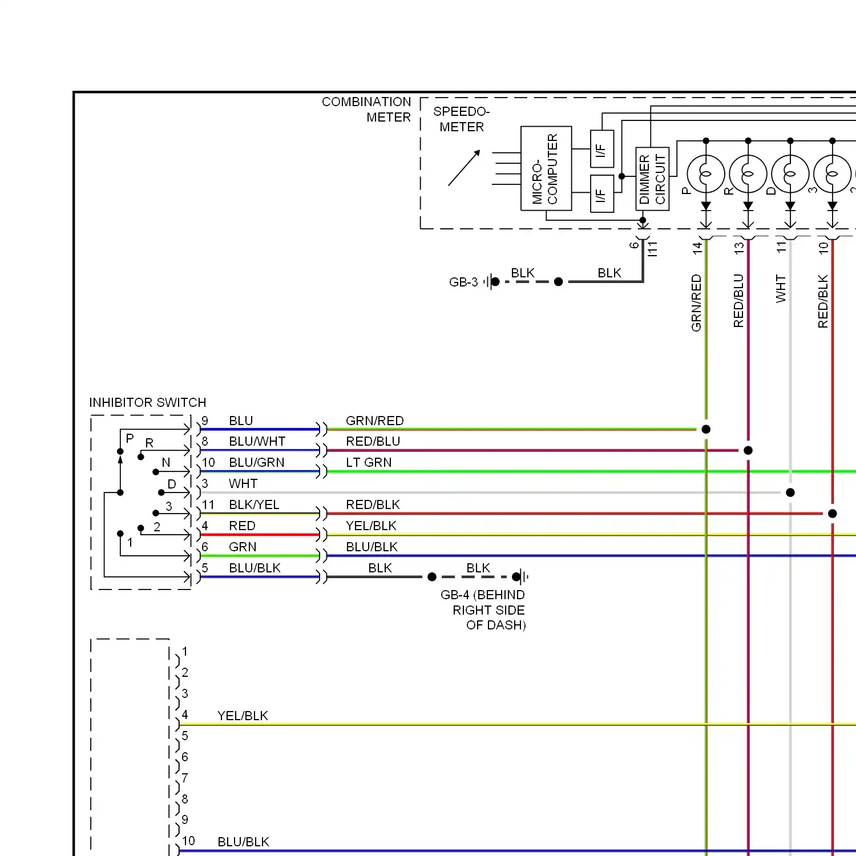
Task: Click the lower I/F interface box
Action: tap(602, 194)
